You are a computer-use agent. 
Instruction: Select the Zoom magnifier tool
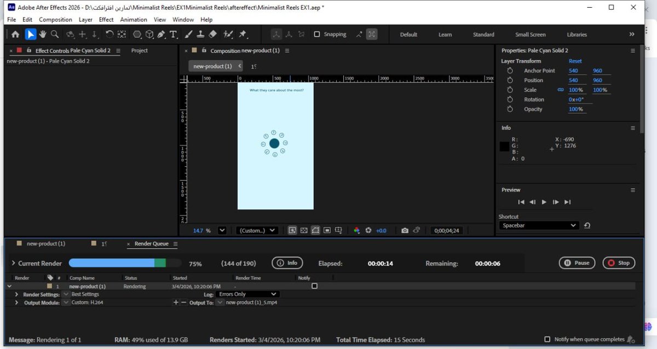click(x=55, y=34)
